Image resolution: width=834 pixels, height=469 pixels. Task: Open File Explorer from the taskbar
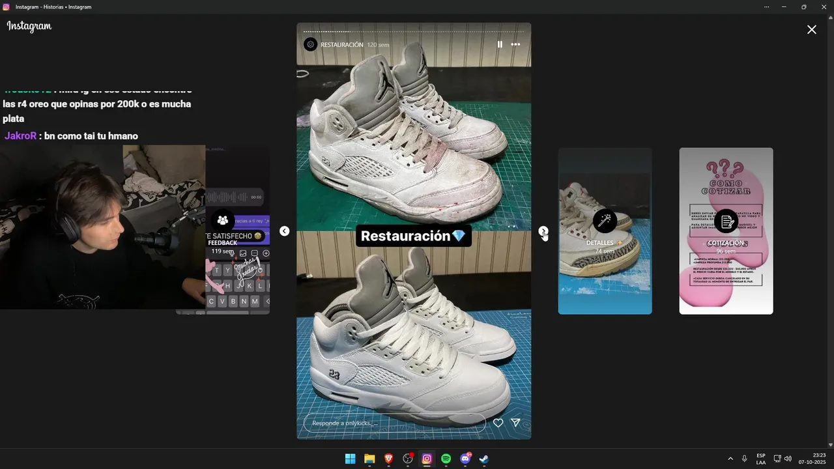pyautogui.click(x=369, y=459)
